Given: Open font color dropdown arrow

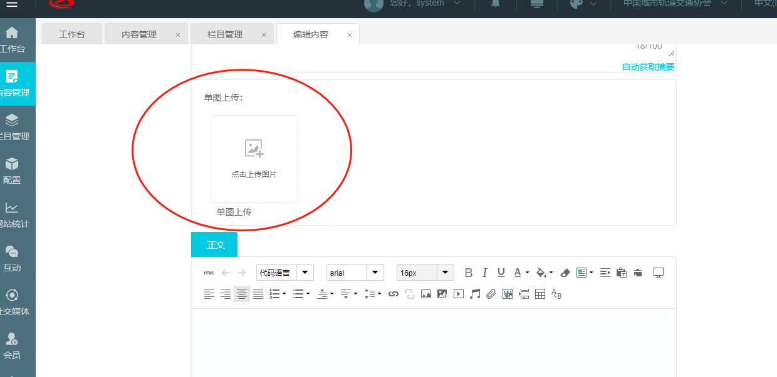Looking at the screenshot, I should pos(527,273).
